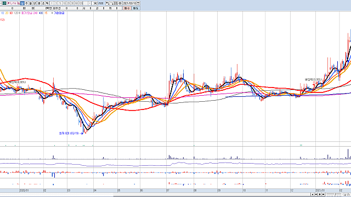This screenshot has height=197, width=351.
Task: Click the chart stop button
Action: click(x=320, y=195)
